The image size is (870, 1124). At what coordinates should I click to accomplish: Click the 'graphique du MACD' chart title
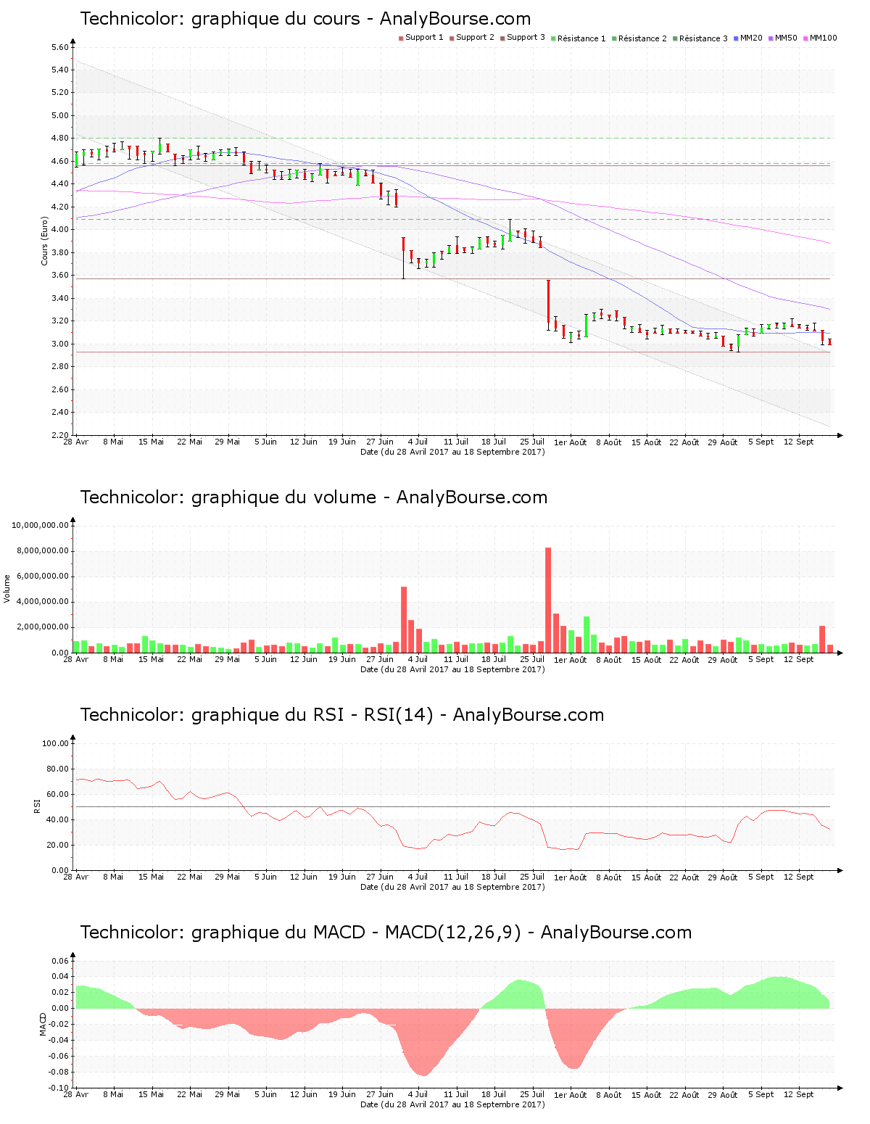386,933
